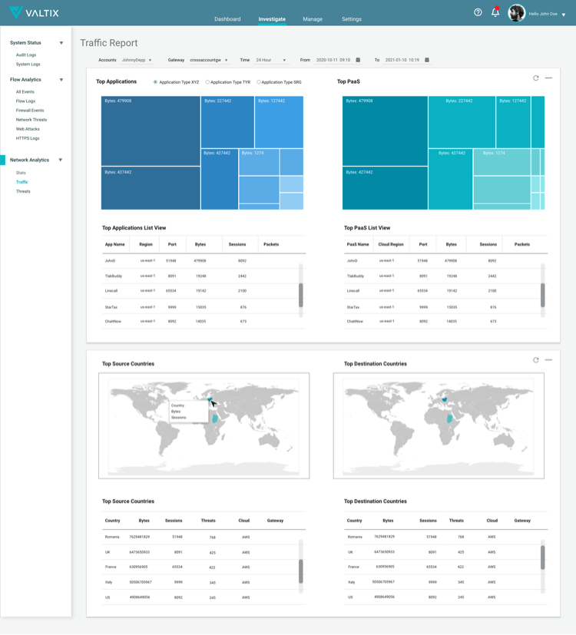Open the Time 24 Hour dropdown
The width and height of the screenshot is (576, 635).
(x=270, y=60)
